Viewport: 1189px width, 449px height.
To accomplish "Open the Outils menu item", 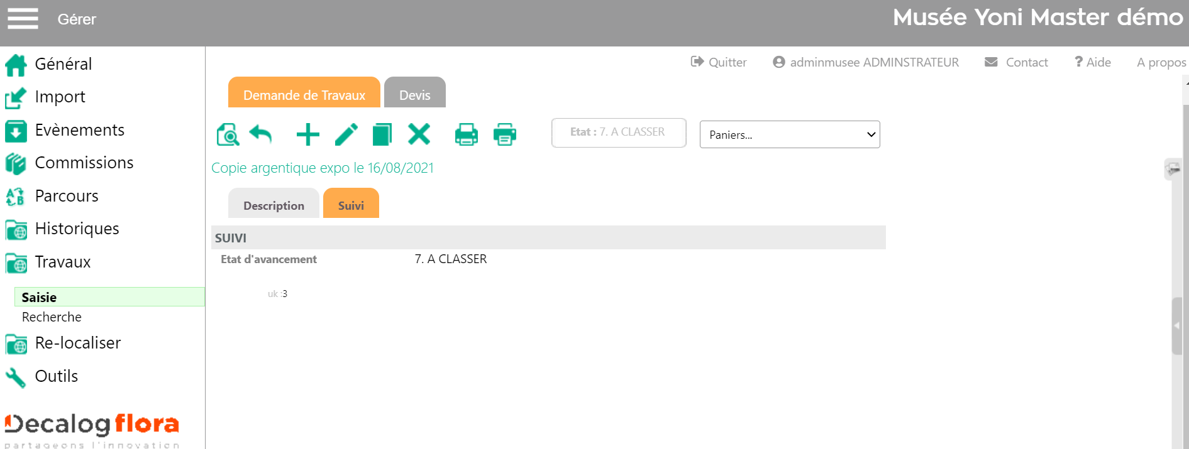I will pos(56,376).
